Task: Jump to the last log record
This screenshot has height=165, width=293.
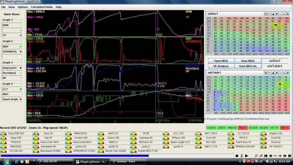Action: pyautogui.click(x=290, y=156)
